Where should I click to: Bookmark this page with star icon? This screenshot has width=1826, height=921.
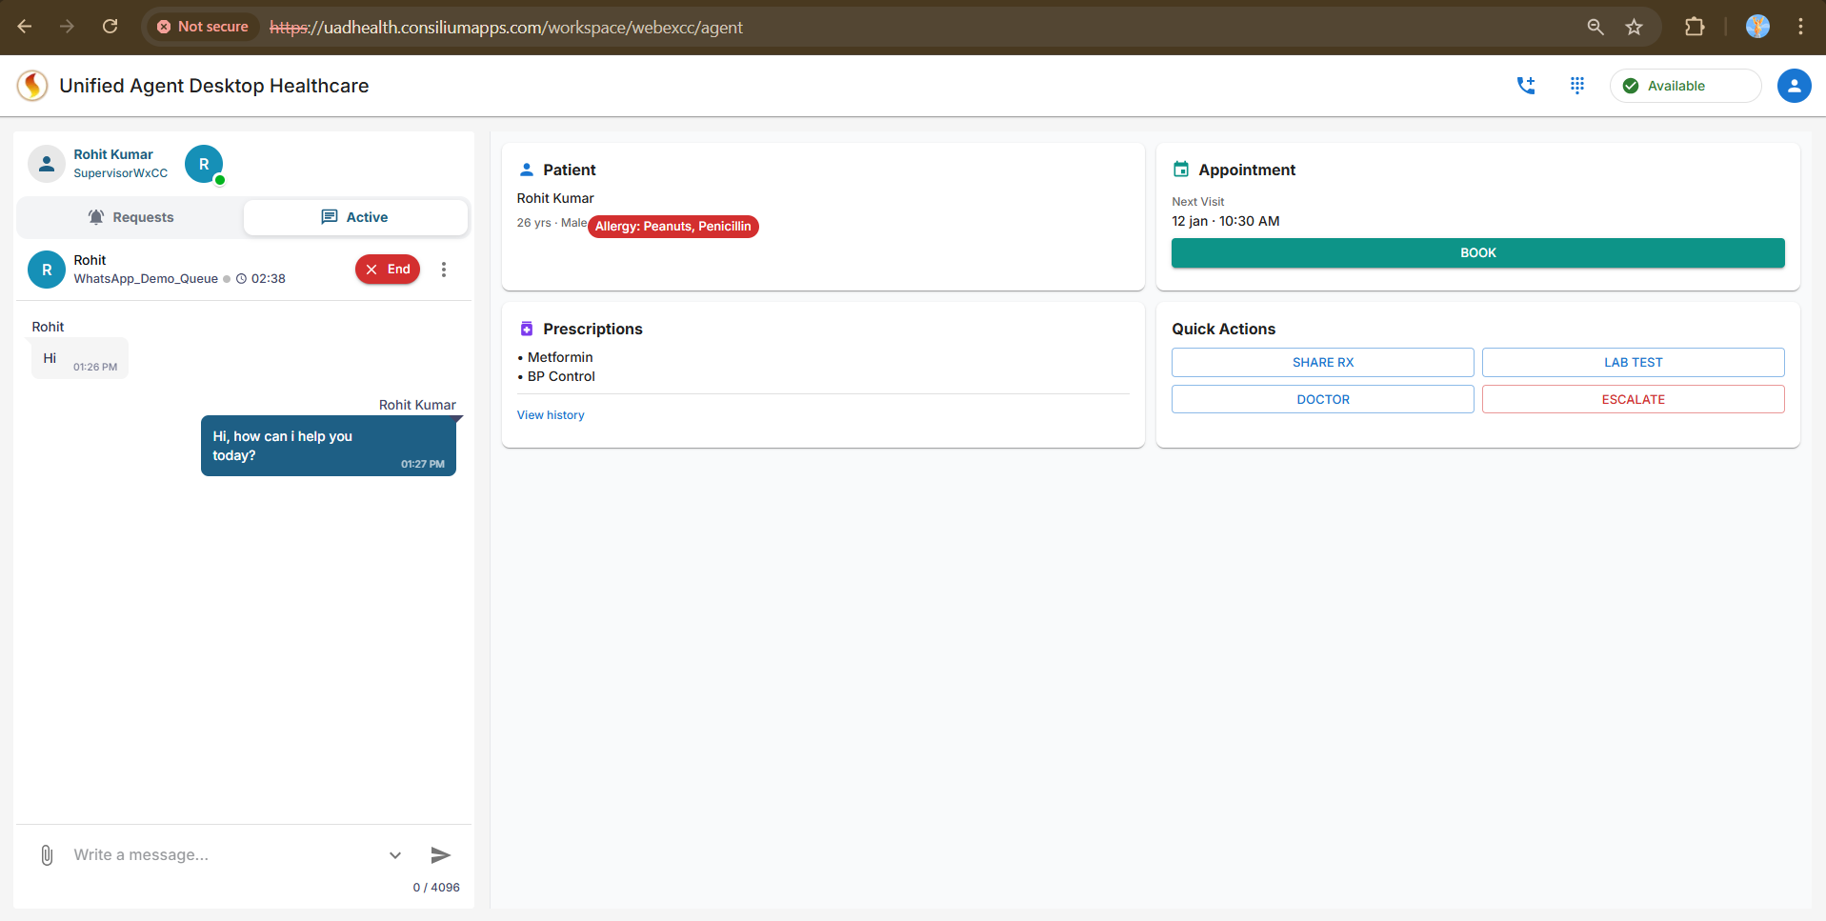pyautogui.click(x=1635, y=27)
